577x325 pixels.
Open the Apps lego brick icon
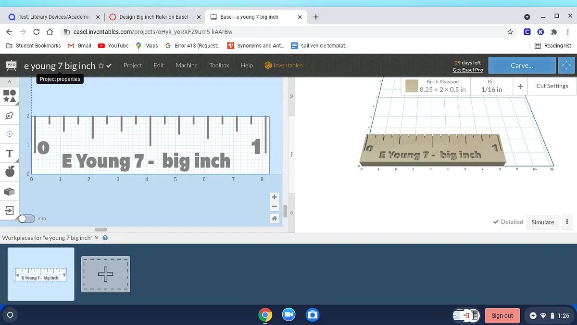(10, 191)
